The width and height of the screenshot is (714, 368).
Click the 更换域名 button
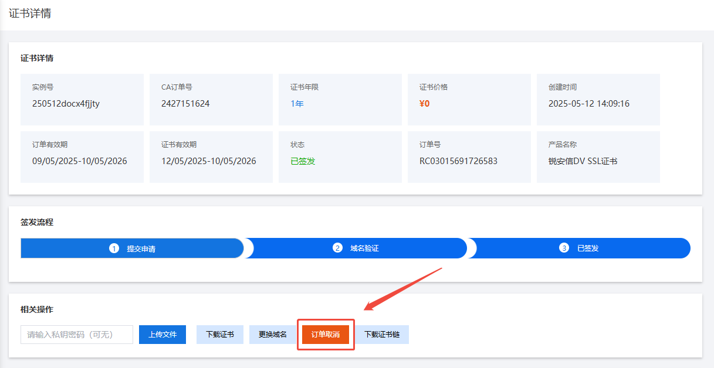(x=273, y=335)
